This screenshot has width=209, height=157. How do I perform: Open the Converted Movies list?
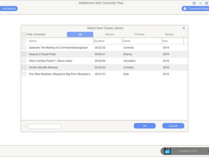(195, 9)
